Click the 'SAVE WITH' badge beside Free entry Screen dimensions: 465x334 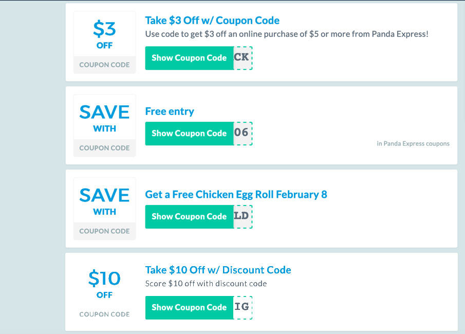click(x=105, y=118)
